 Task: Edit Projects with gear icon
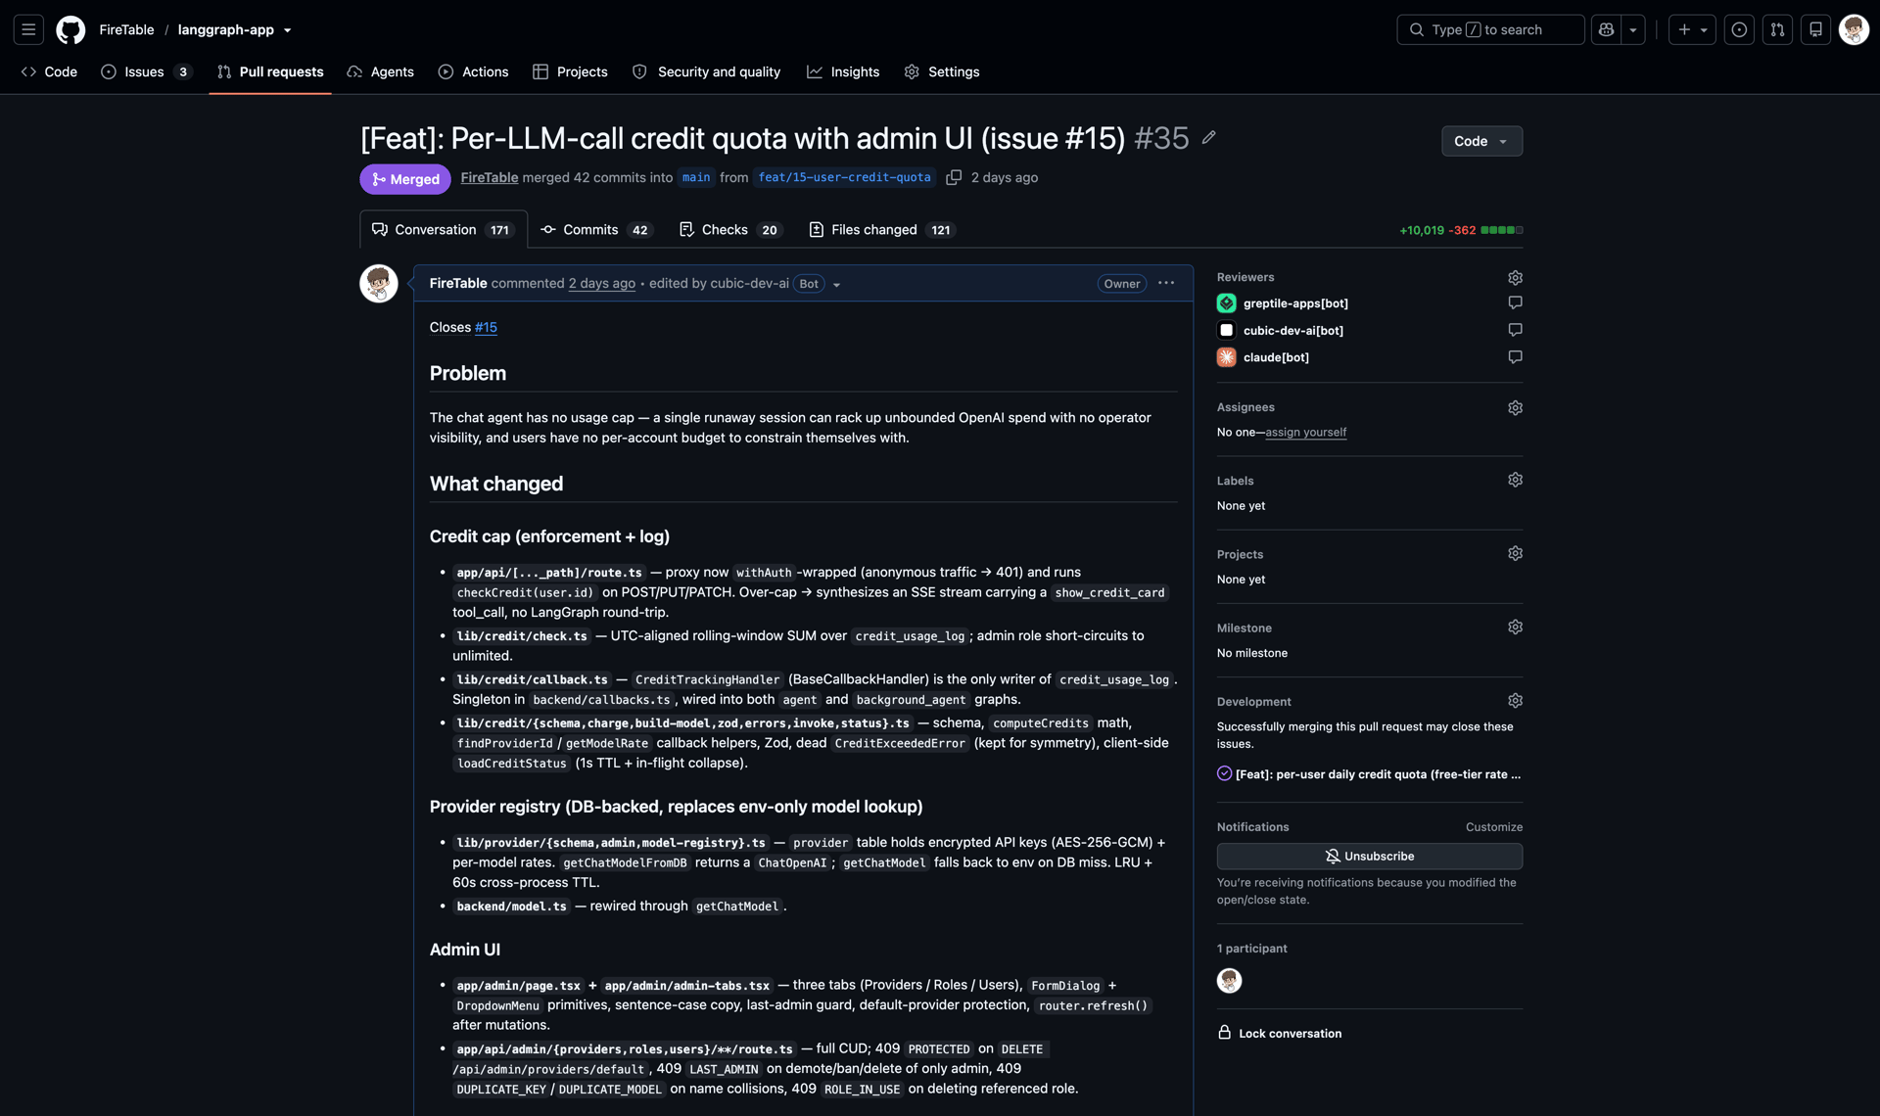(1515, 553)
